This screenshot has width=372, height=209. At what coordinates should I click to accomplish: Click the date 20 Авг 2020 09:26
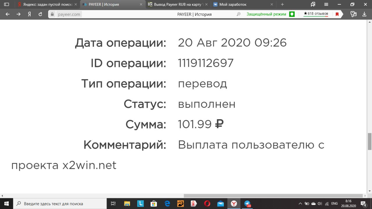point(232,43)
